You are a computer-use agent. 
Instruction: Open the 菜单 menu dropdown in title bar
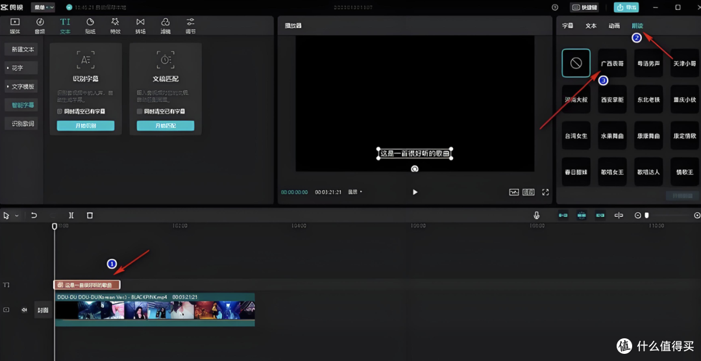click(x=43, y=7)
